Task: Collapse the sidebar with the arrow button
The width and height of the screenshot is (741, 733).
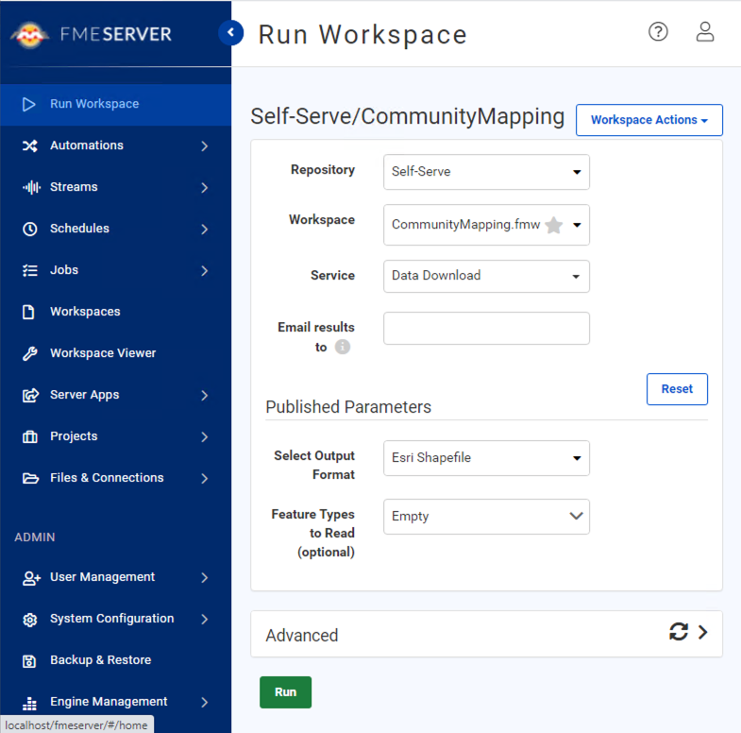Action: tap(230, 33)
